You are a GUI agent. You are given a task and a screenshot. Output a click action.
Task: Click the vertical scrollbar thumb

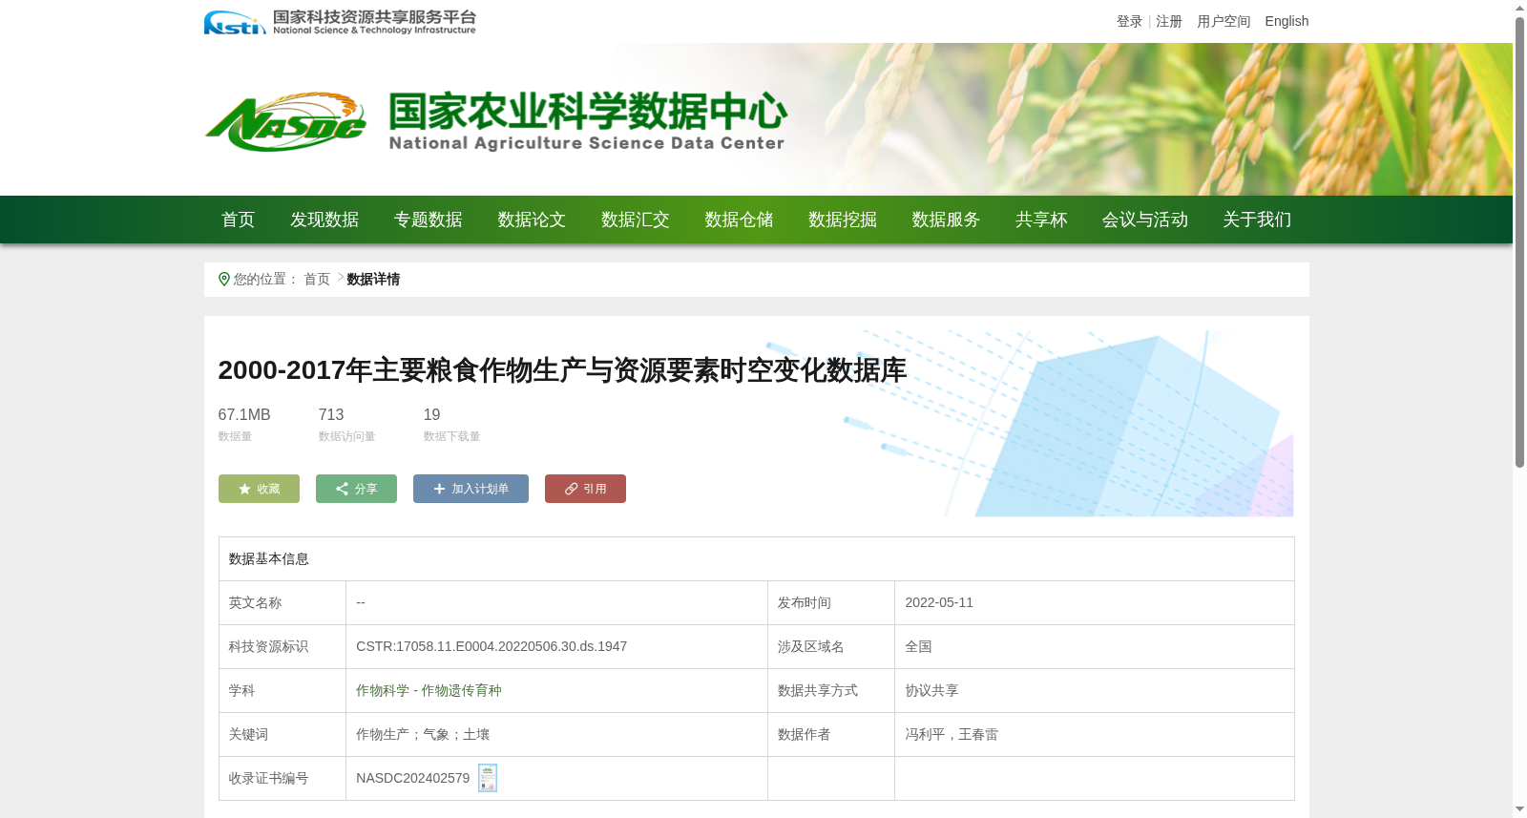(1519, 242)
